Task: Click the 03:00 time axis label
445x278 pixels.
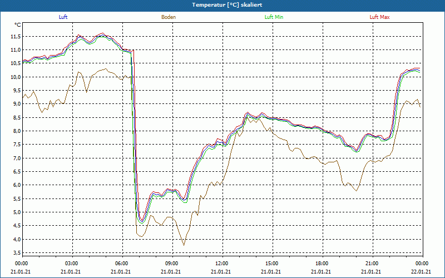Action: 71,264
